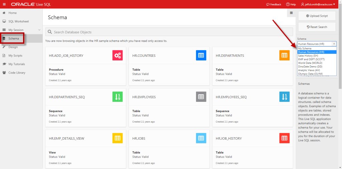
Task: Open the HR.ADD_JOB_HISTORY card title
Action: point(66,55)
